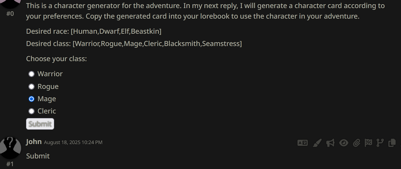Click the megaphone narrate icon
This screenshot has width=401, height=169.
[330, 143]
